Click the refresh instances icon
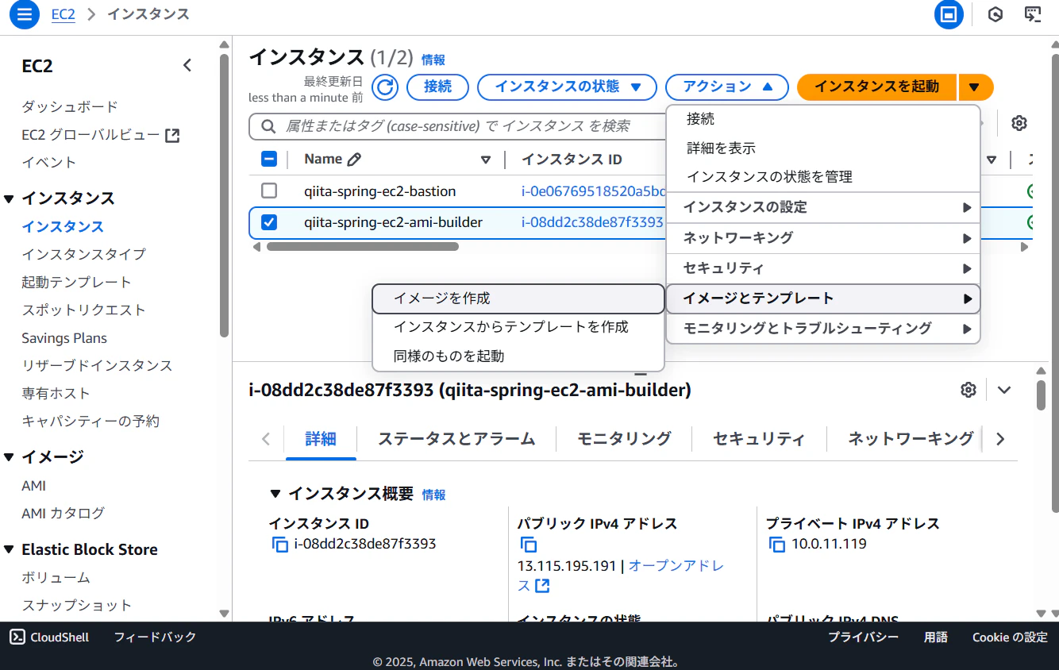This screenshot has width=1059, height=670. (385, 87)
